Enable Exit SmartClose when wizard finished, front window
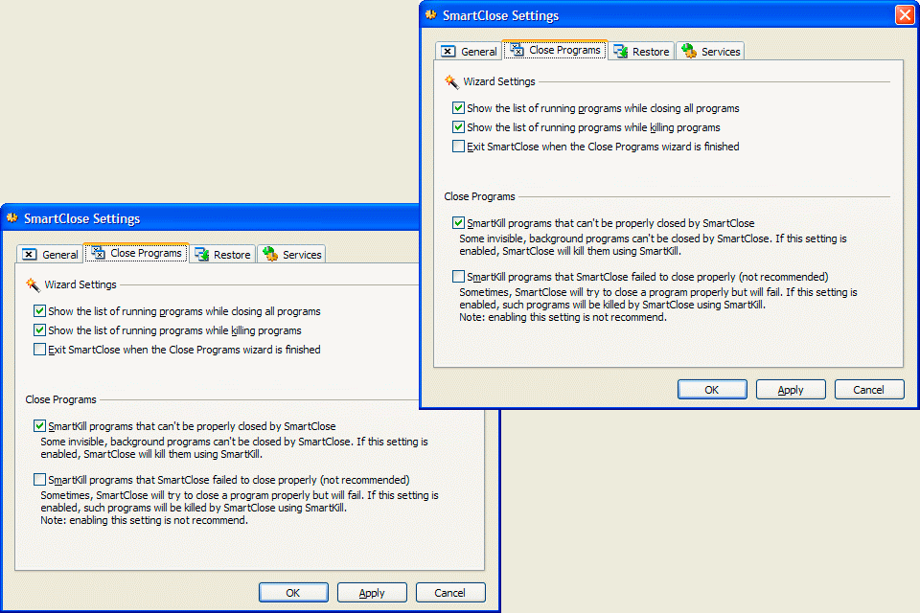Screen dimensions: 920x613 (458, 147)
